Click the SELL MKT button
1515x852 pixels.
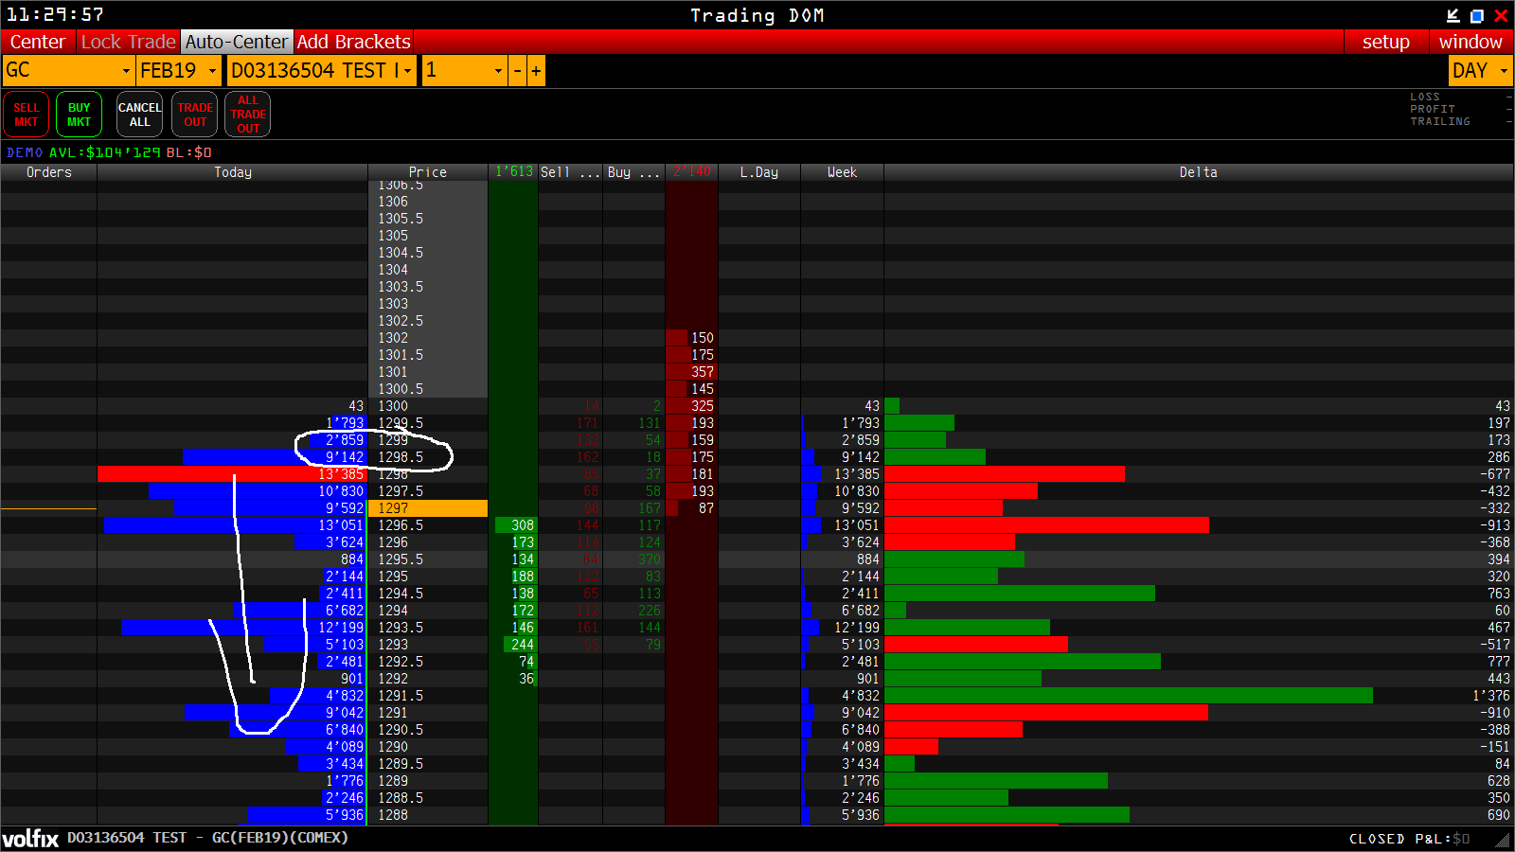click(27, 115)
